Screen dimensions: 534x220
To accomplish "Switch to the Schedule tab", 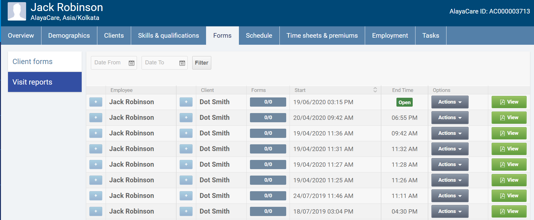I will pos(259,36).
